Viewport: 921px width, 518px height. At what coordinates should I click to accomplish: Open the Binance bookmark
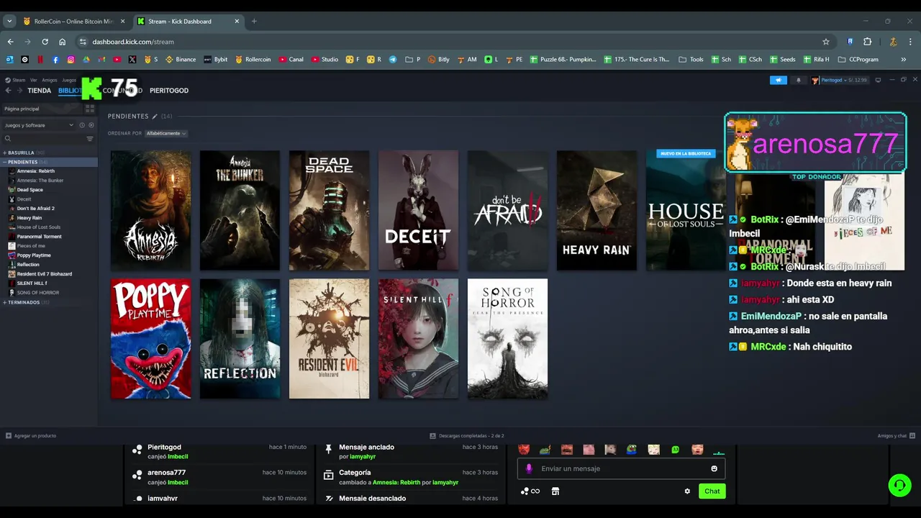pos(181,59)
